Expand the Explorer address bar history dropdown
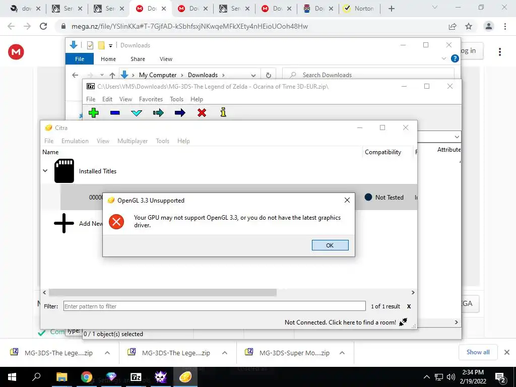 (253, 76)
